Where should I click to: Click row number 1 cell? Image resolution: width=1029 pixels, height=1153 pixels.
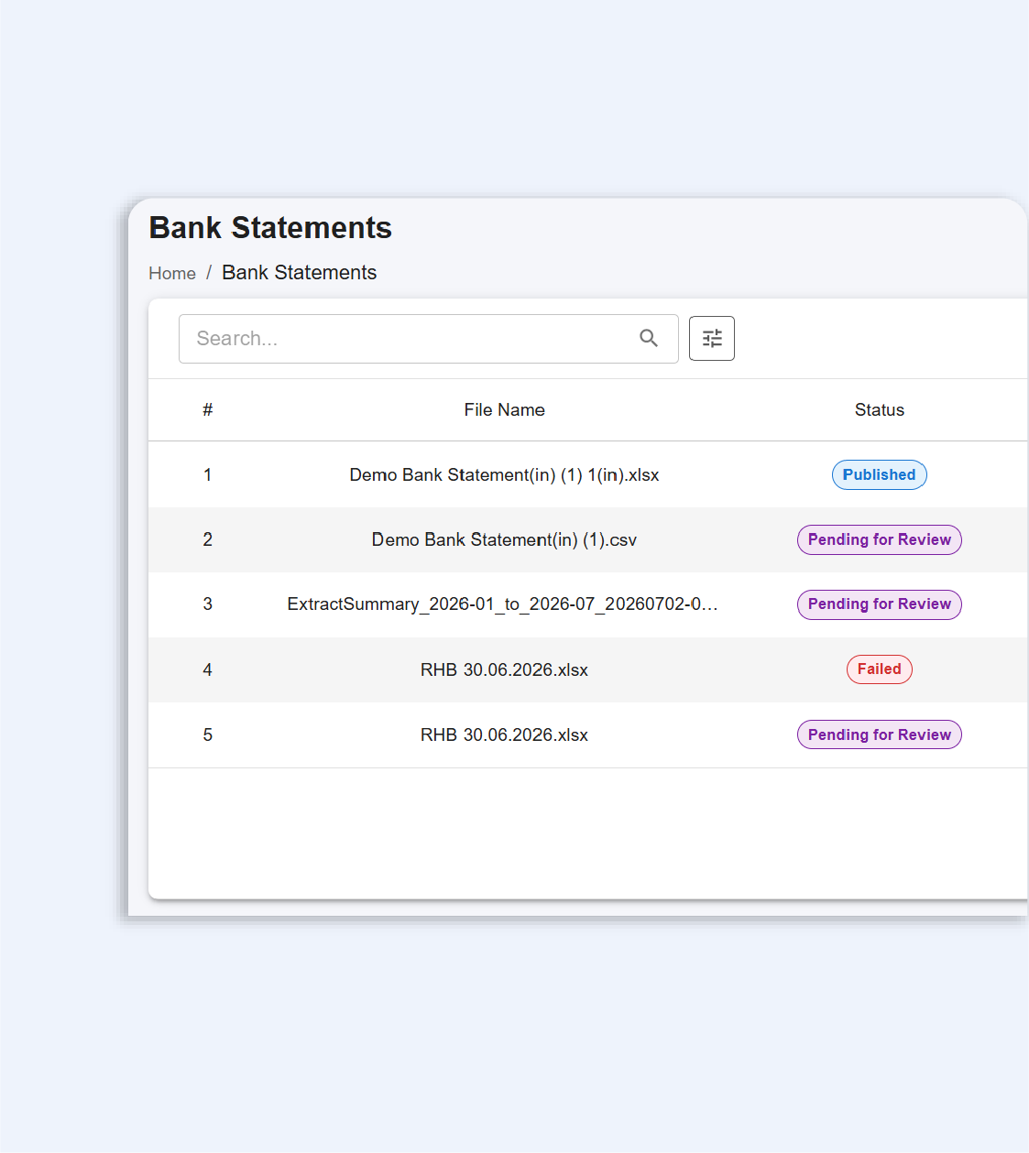coord(208,474)
